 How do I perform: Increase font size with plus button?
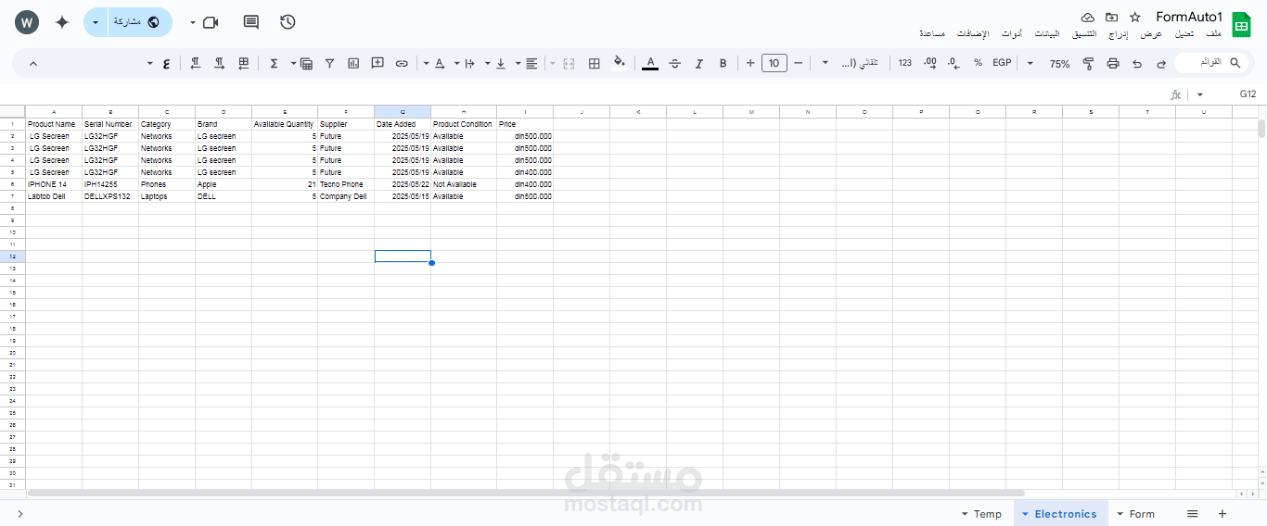pos(750,63)
